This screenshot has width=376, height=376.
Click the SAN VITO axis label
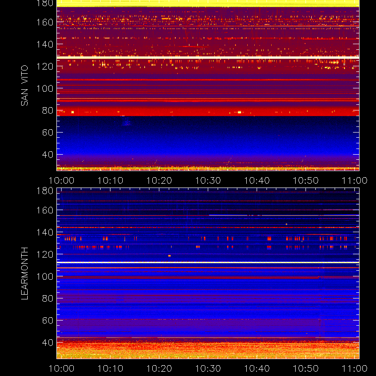tap(24, 86)
